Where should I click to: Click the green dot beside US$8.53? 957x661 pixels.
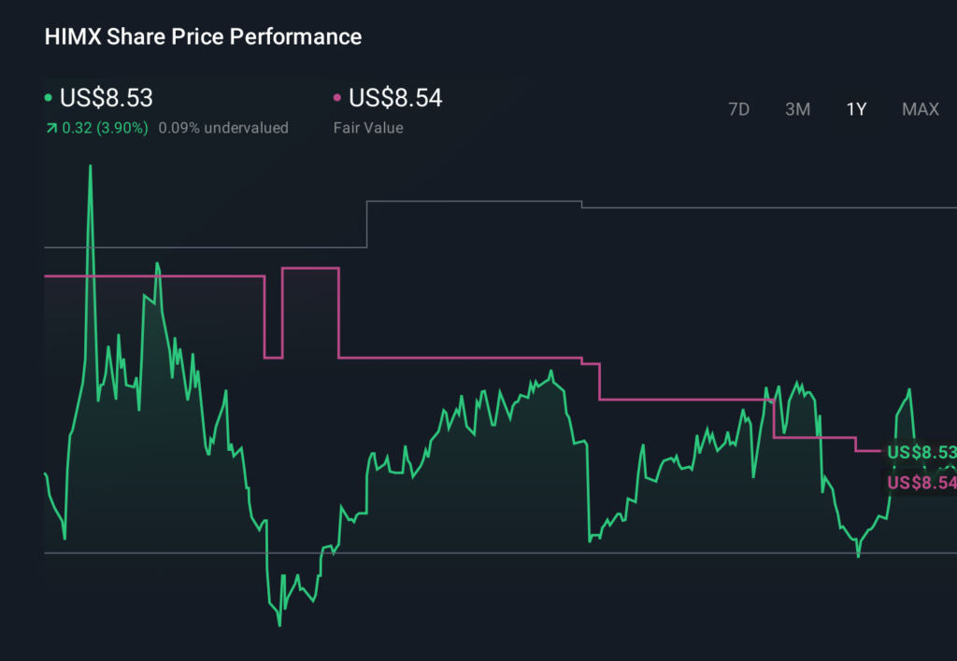pyautogui.click(x=49, y=98)
